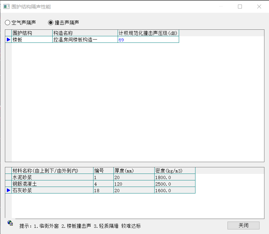
Task: Click the 围护结构 column header
Action: pyautogui.click(x=32, y=33)
